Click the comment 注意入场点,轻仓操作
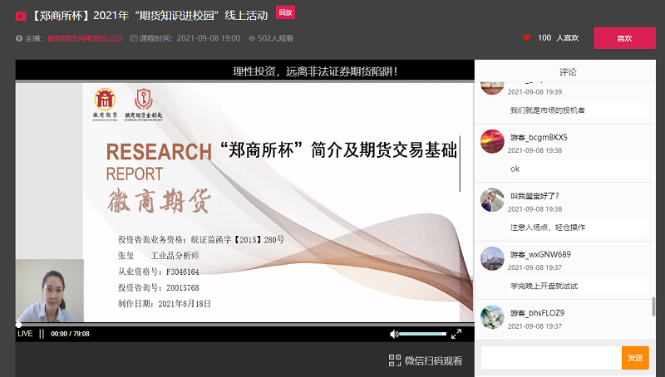 [x=548, y=228]
